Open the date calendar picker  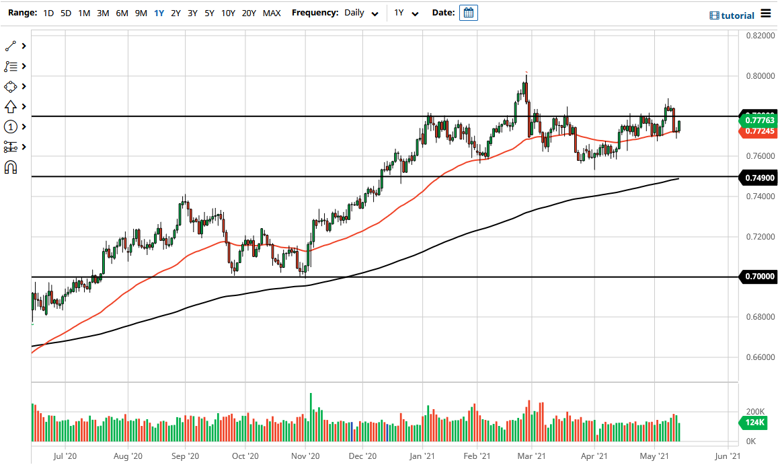(469, 13)
